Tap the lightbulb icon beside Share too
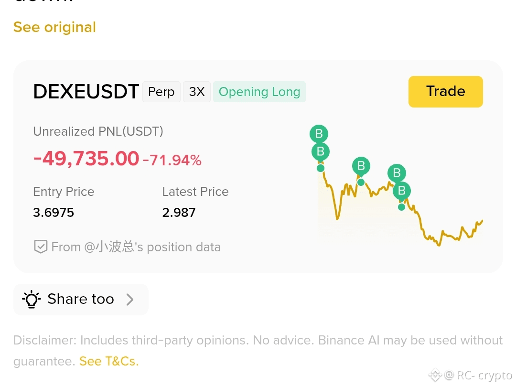Screen dimensions: 516x387 (31, 299)
